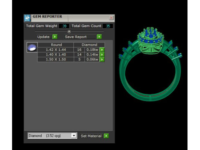Click the green arrow next to Update
Image resolution: width=200 pixels, height=150 pixels.
55,37
